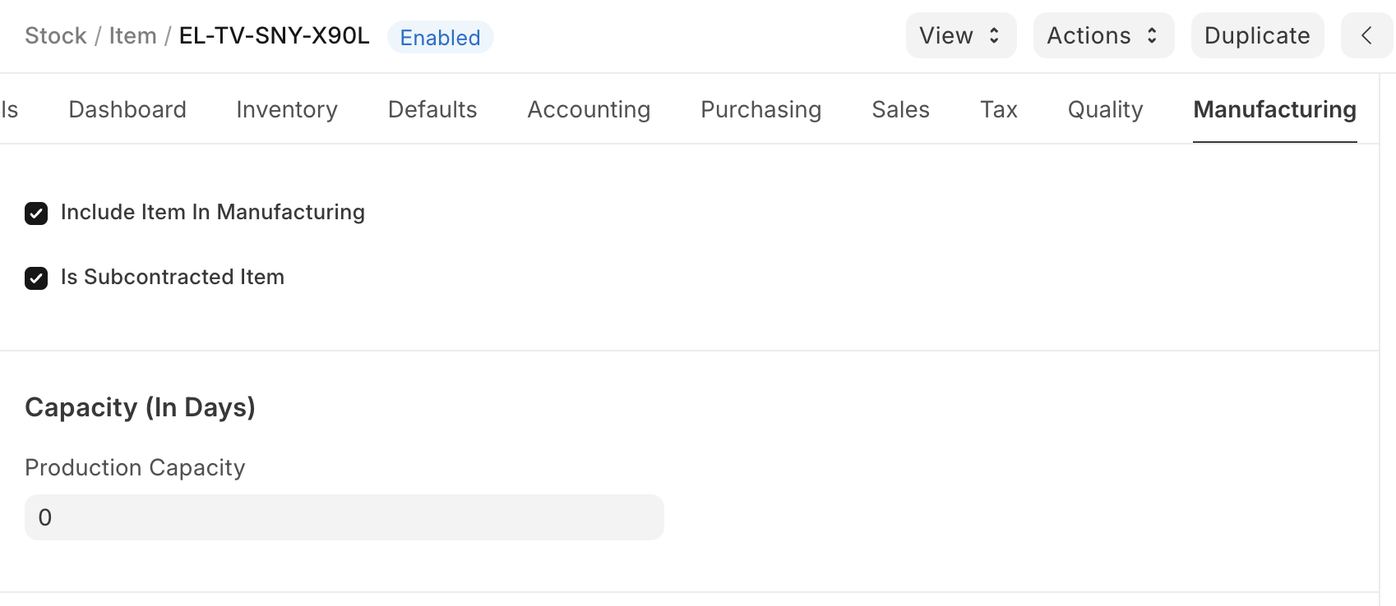This screenshot has width=1396, height=606.
Task: Show the Purchasing tab
Action: (x=760, y=109)
